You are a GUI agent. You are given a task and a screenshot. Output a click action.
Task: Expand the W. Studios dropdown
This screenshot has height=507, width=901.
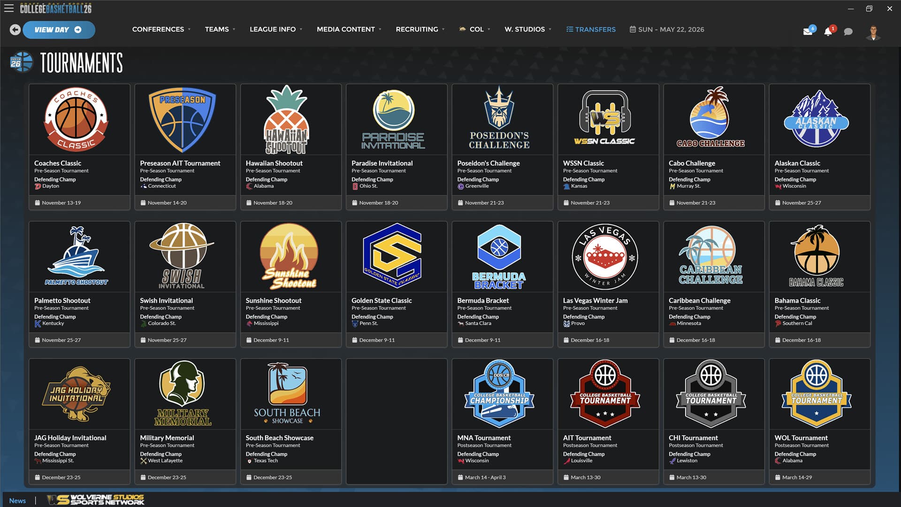pyautogui.click(x=525, y=29)
